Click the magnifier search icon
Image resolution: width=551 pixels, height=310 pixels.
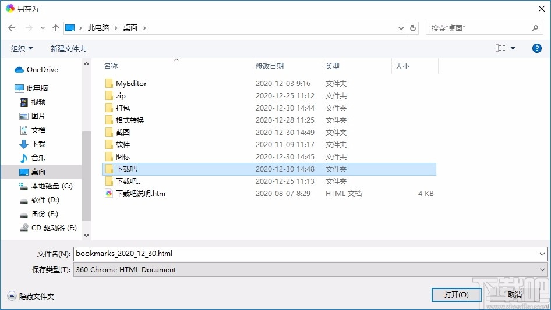pyautogui.click(x=535, y=28)
